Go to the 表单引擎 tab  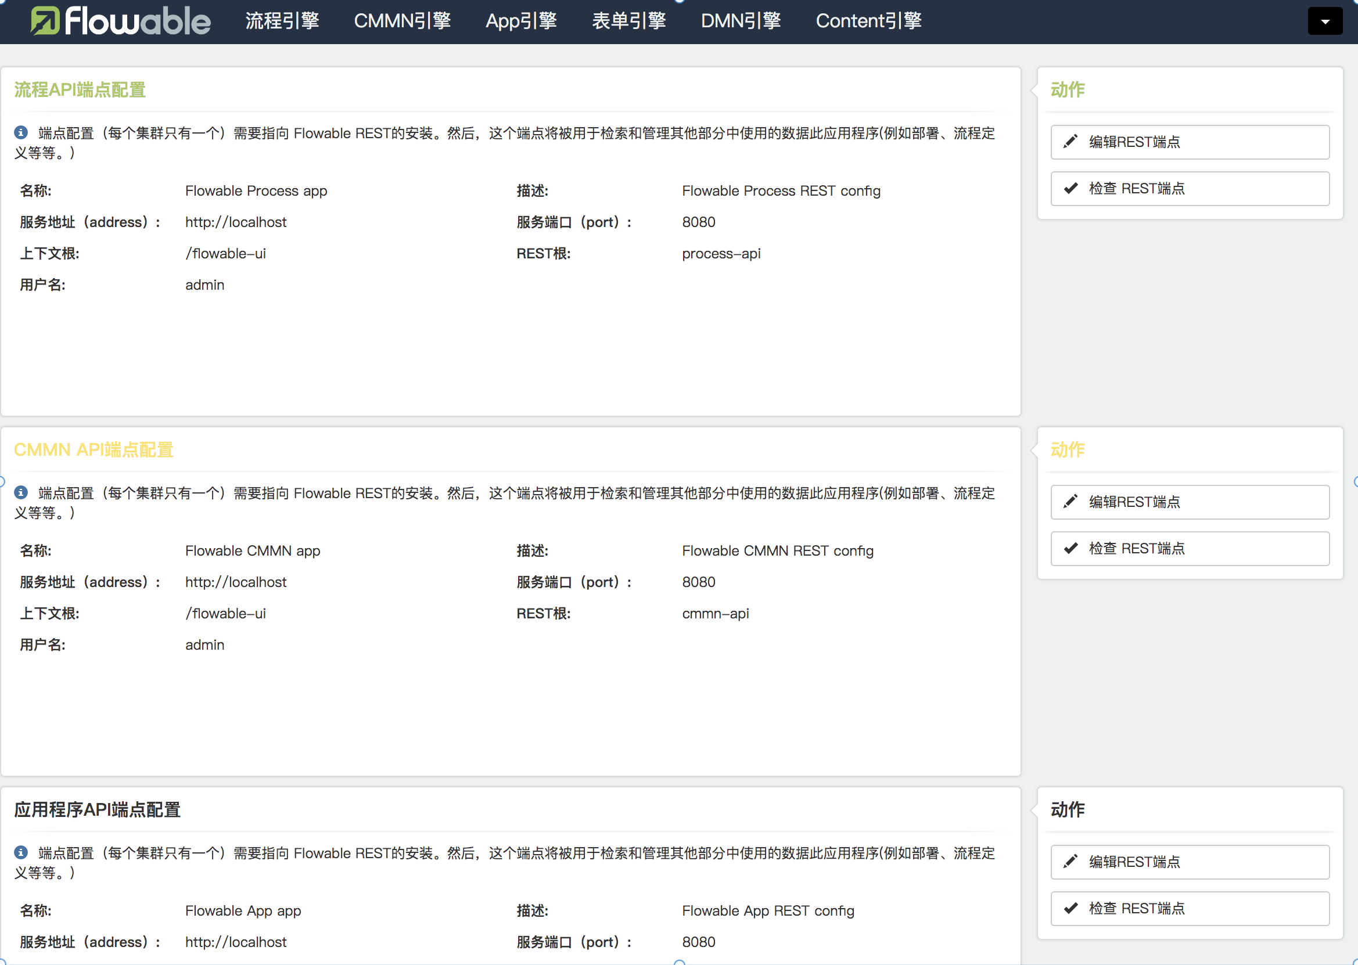pos(629,21)
